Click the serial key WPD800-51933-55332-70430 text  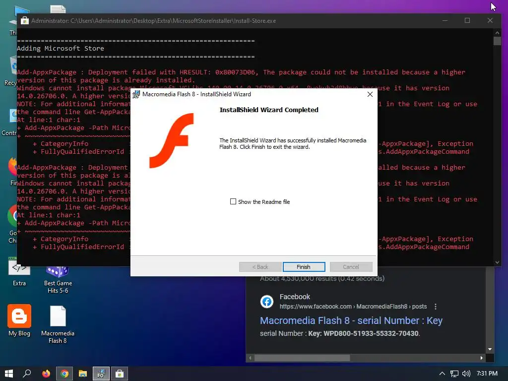(371, 333)
